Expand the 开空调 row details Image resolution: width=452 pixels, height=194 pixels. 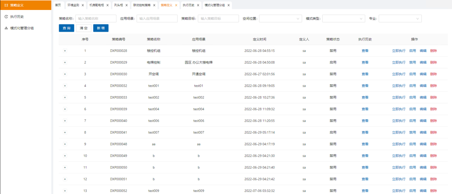click(x=65, y=74)
